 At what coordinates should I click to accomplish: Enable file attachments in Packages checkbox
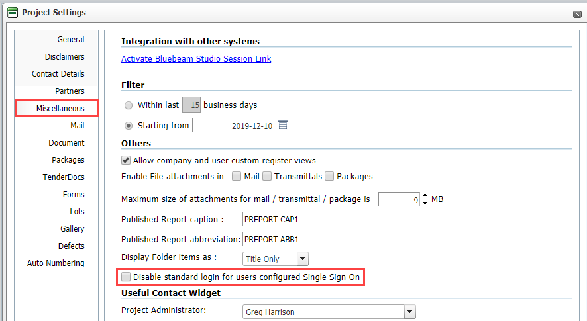(329, 176)
